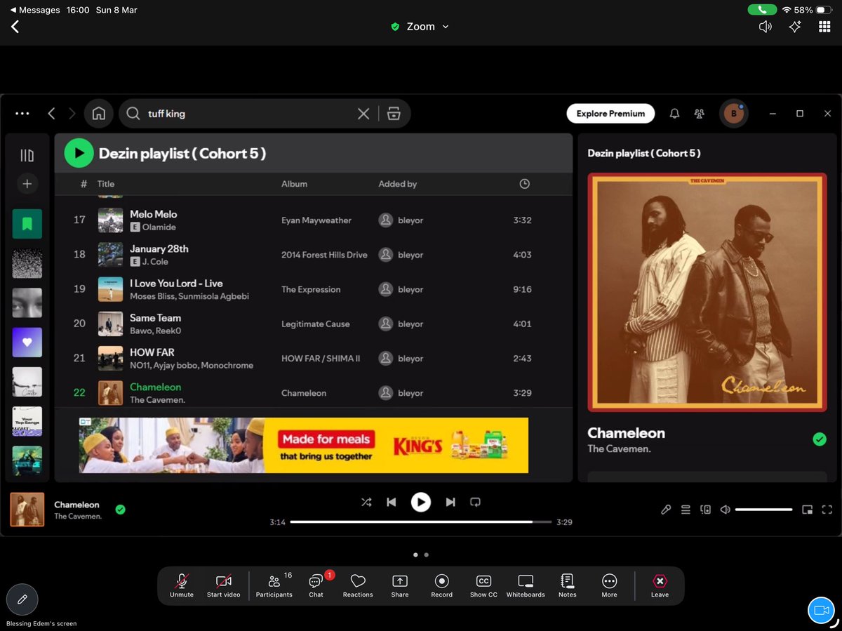Sort the playlist by the Added by column

[397, 184]
